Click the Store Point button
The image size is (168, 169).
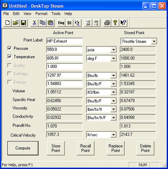point(56,148)
